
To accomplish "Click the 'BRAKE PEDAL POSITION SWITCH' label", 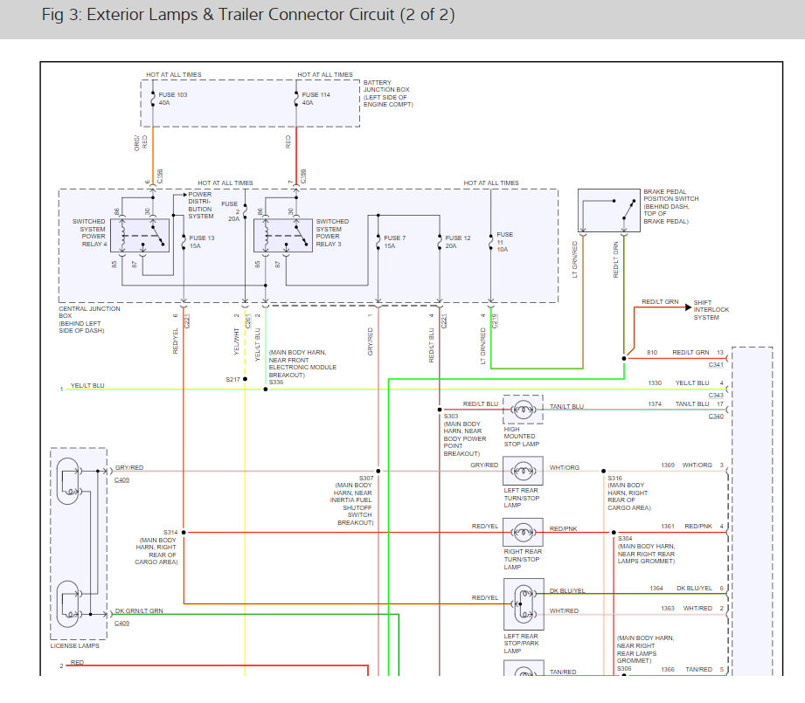I will click(x=671, y=206).
